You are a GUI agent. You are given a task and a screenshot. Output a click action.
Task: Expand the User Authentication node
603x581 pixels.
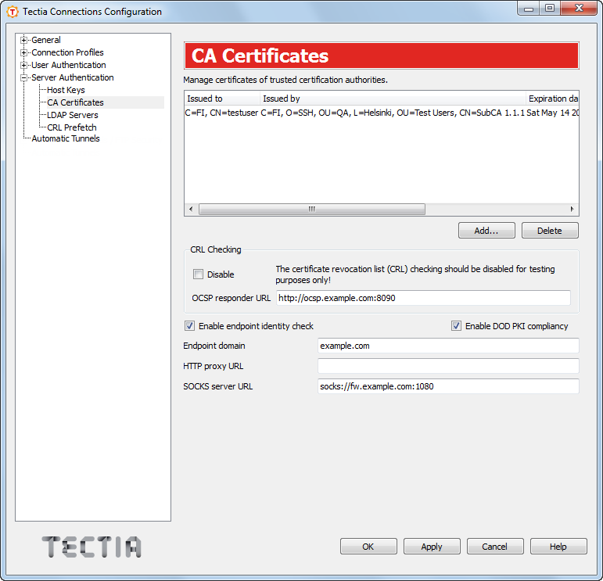(23, 66)
